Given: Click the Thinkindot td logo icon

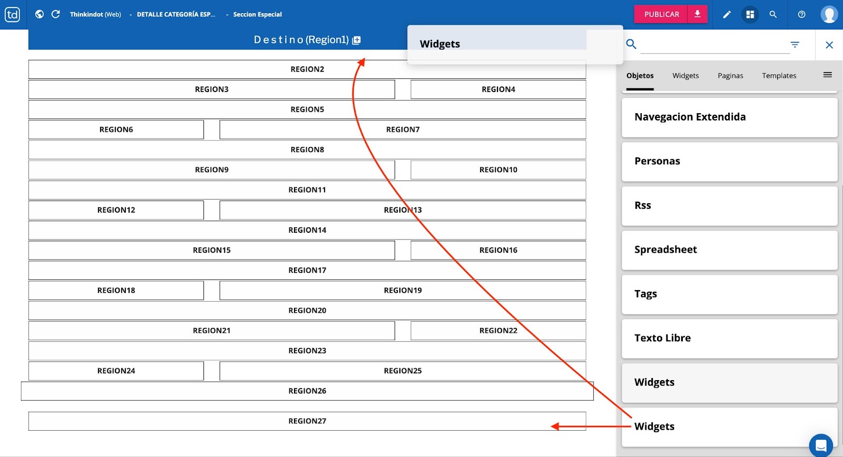Looking at the screenshot, I should (x=13, y=14).
